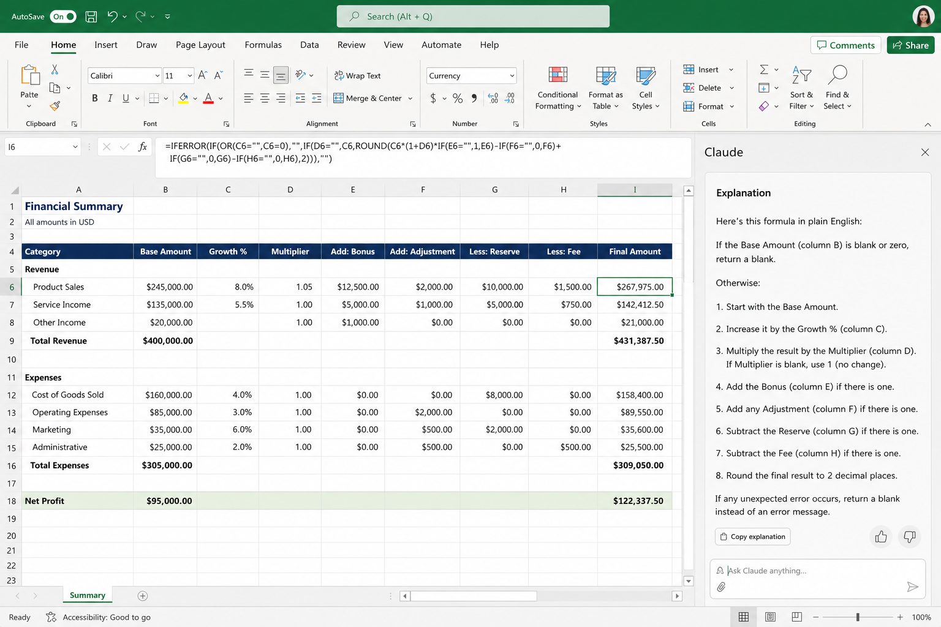Select the Summary sheet tab
Image resolution: width=941 pixels, height=627 pixels.
(88, 595)
